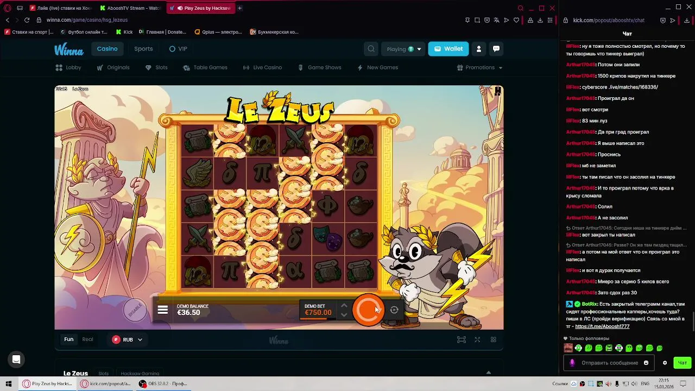Reload the Winna page
This screenshot has width=695, height=391.
click(x=27, y=20)
